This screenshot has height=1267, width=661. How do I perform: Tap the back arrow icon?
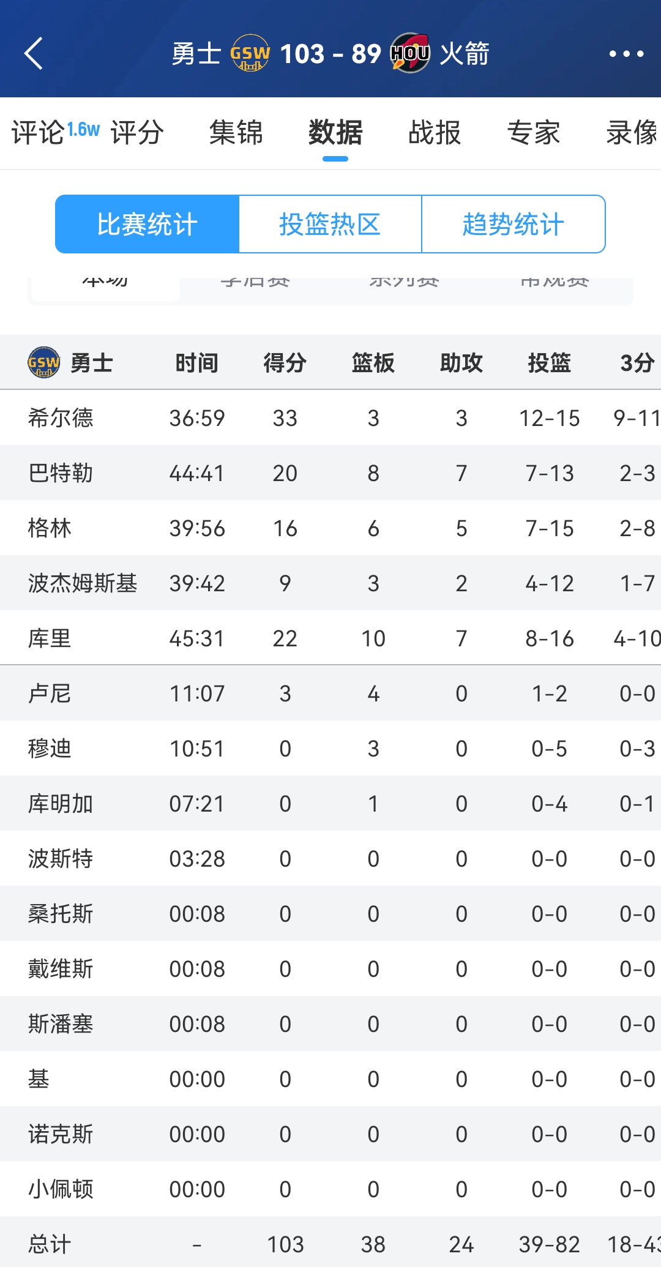coord(34,54)
